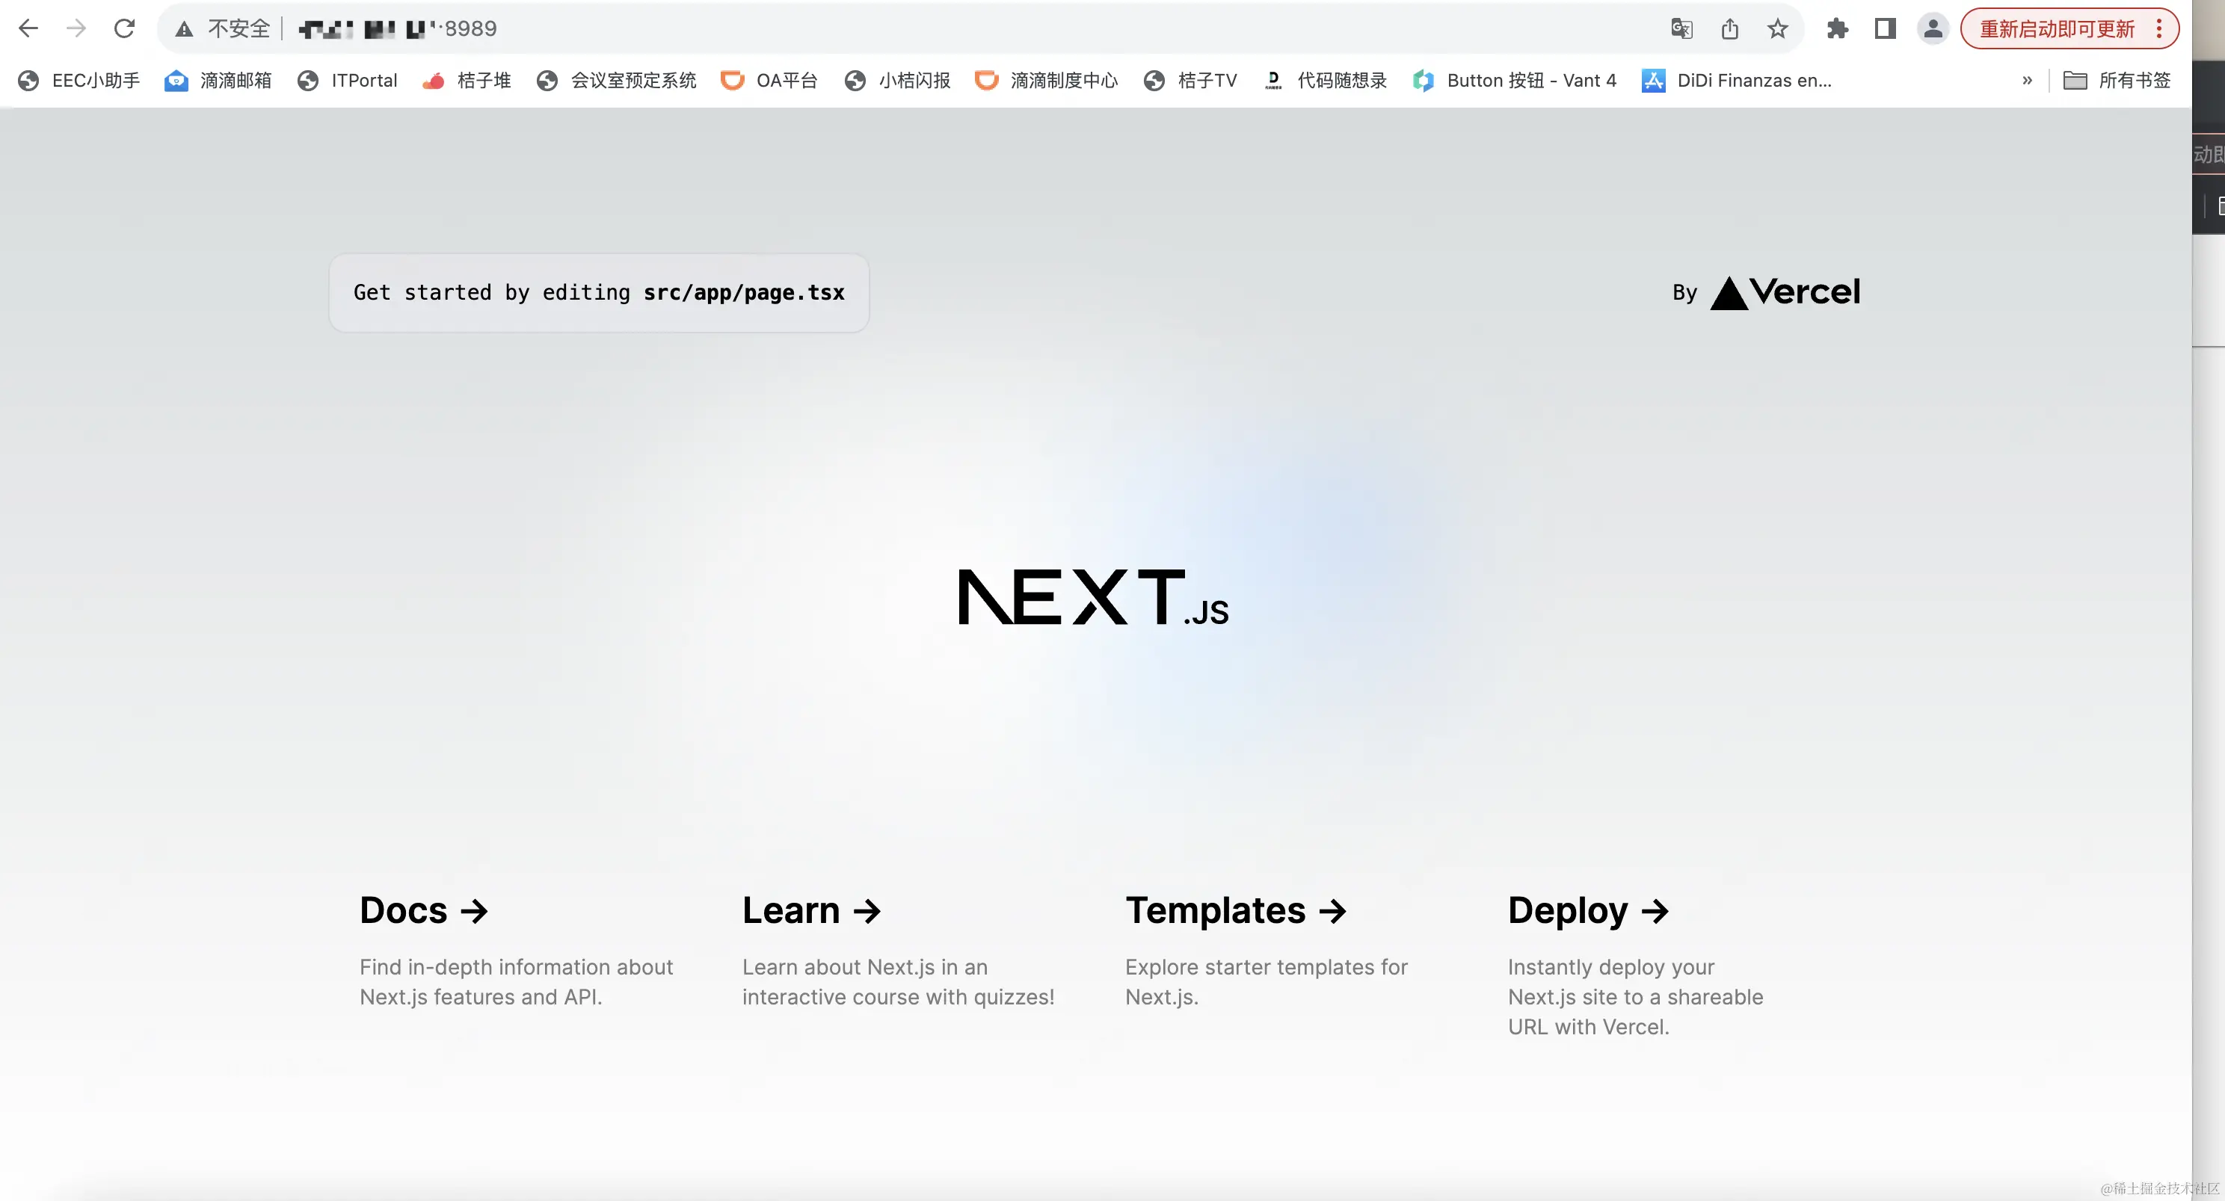The width and height of the screenshot is (2225, 1201).
Task: Open the user profile avatar icon
Action: [1933, 28]
